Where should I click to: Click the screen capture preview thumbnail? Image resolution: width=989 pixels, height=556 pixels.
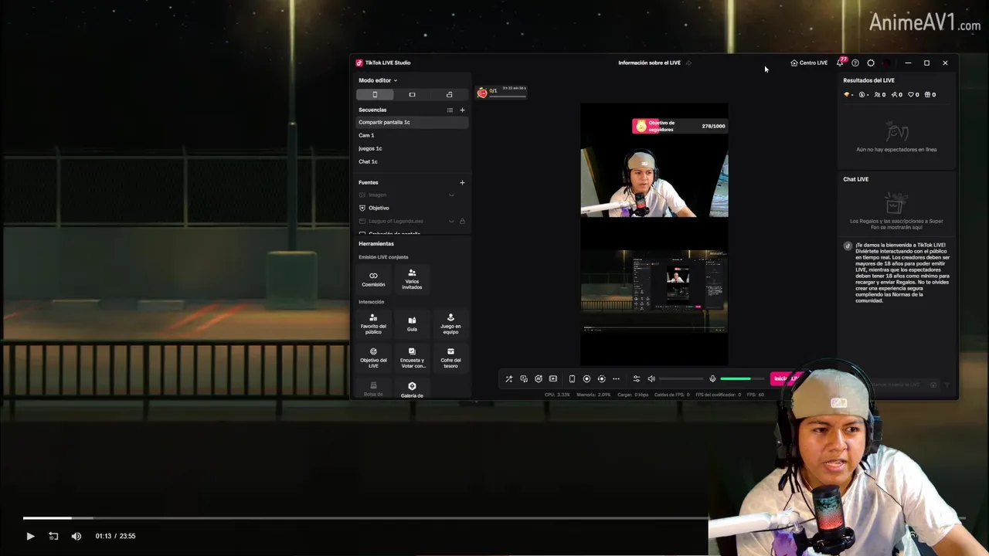pos(654,291)
